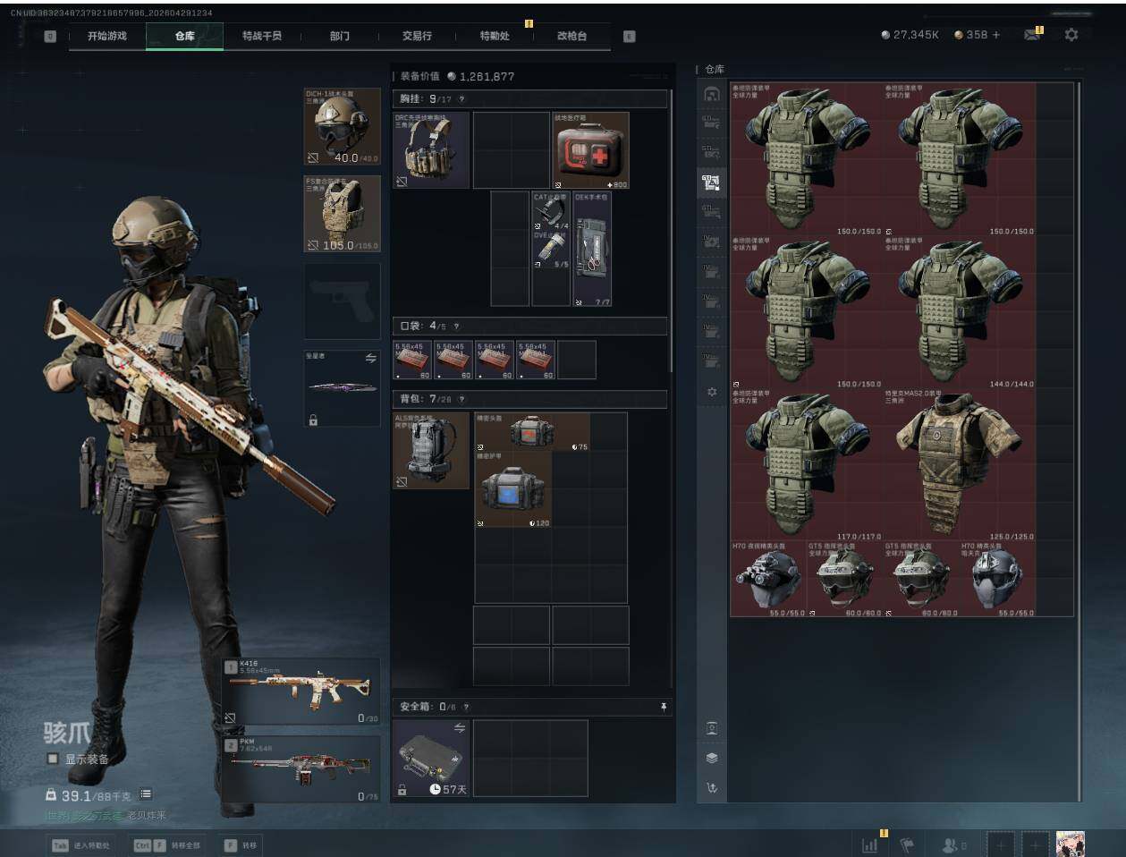1126x857 pixels.
Task: Click the help icon beside 胸挂
Action: click(461, 99)
